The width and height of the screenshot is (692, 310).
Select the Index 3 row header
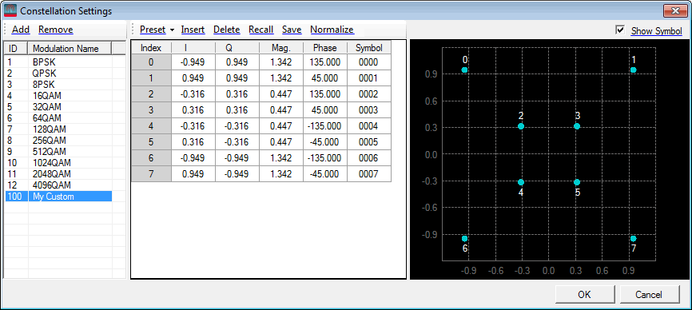point(151,109)
